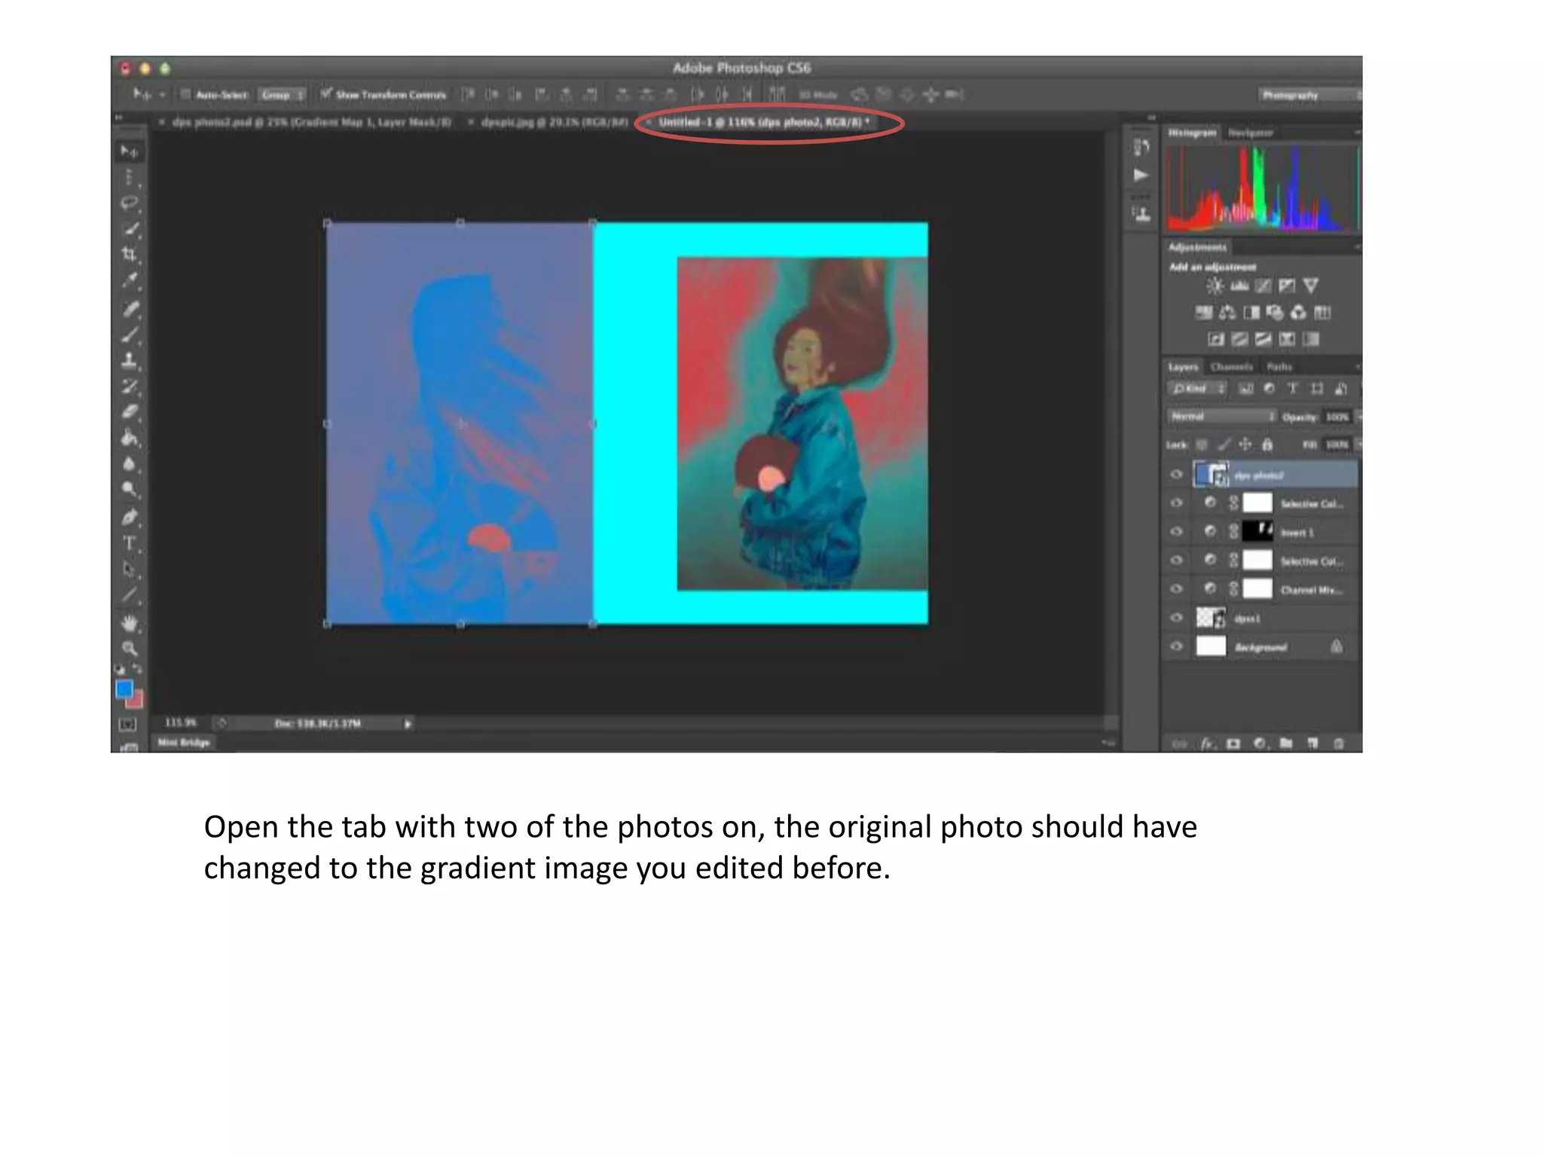1543x1157 pixels.
Task: Open the layer filter Kind dropdown
Action: tap(1196, 389)
